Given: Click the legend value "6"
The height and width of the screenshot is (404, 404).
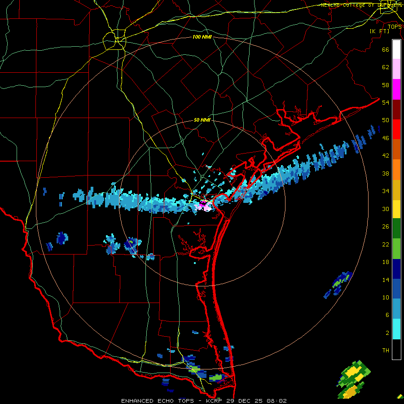Looking at the screenshot, I should [387, 315].
